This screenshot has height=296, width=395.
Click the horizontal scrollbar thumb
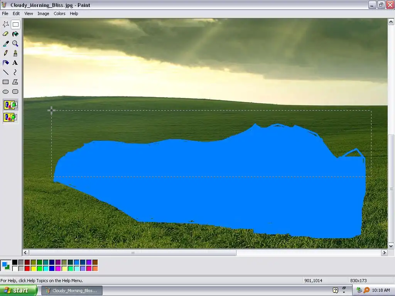pos(133,253)
